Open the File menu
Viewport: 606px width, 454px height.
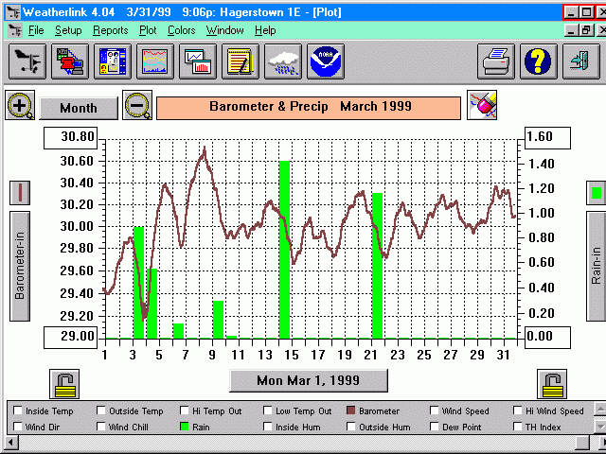coord(36,30)
